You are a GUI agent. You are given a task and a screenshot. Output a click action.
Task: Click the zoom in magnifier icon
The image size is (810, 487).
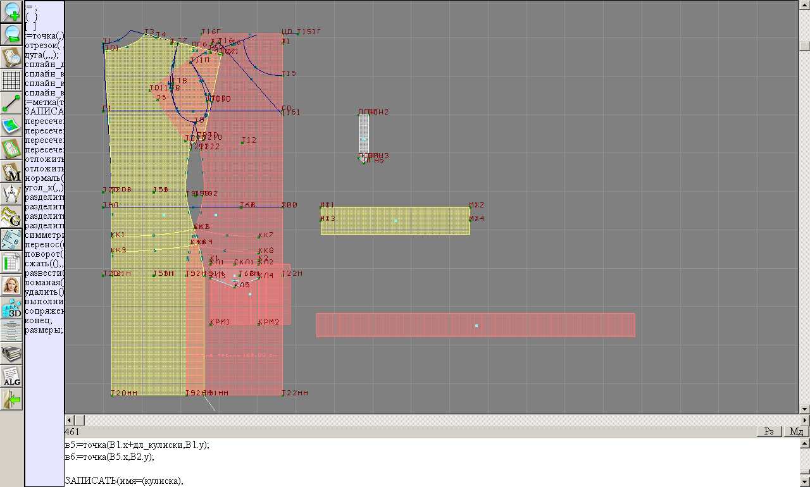(x=12, y=12)
